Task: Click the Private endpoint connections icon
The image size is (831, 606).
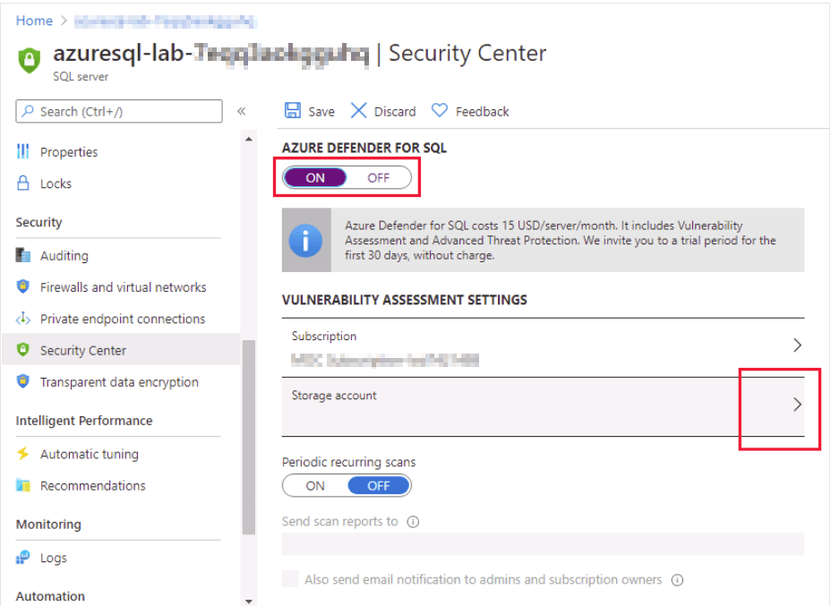Action: point(24,319)
